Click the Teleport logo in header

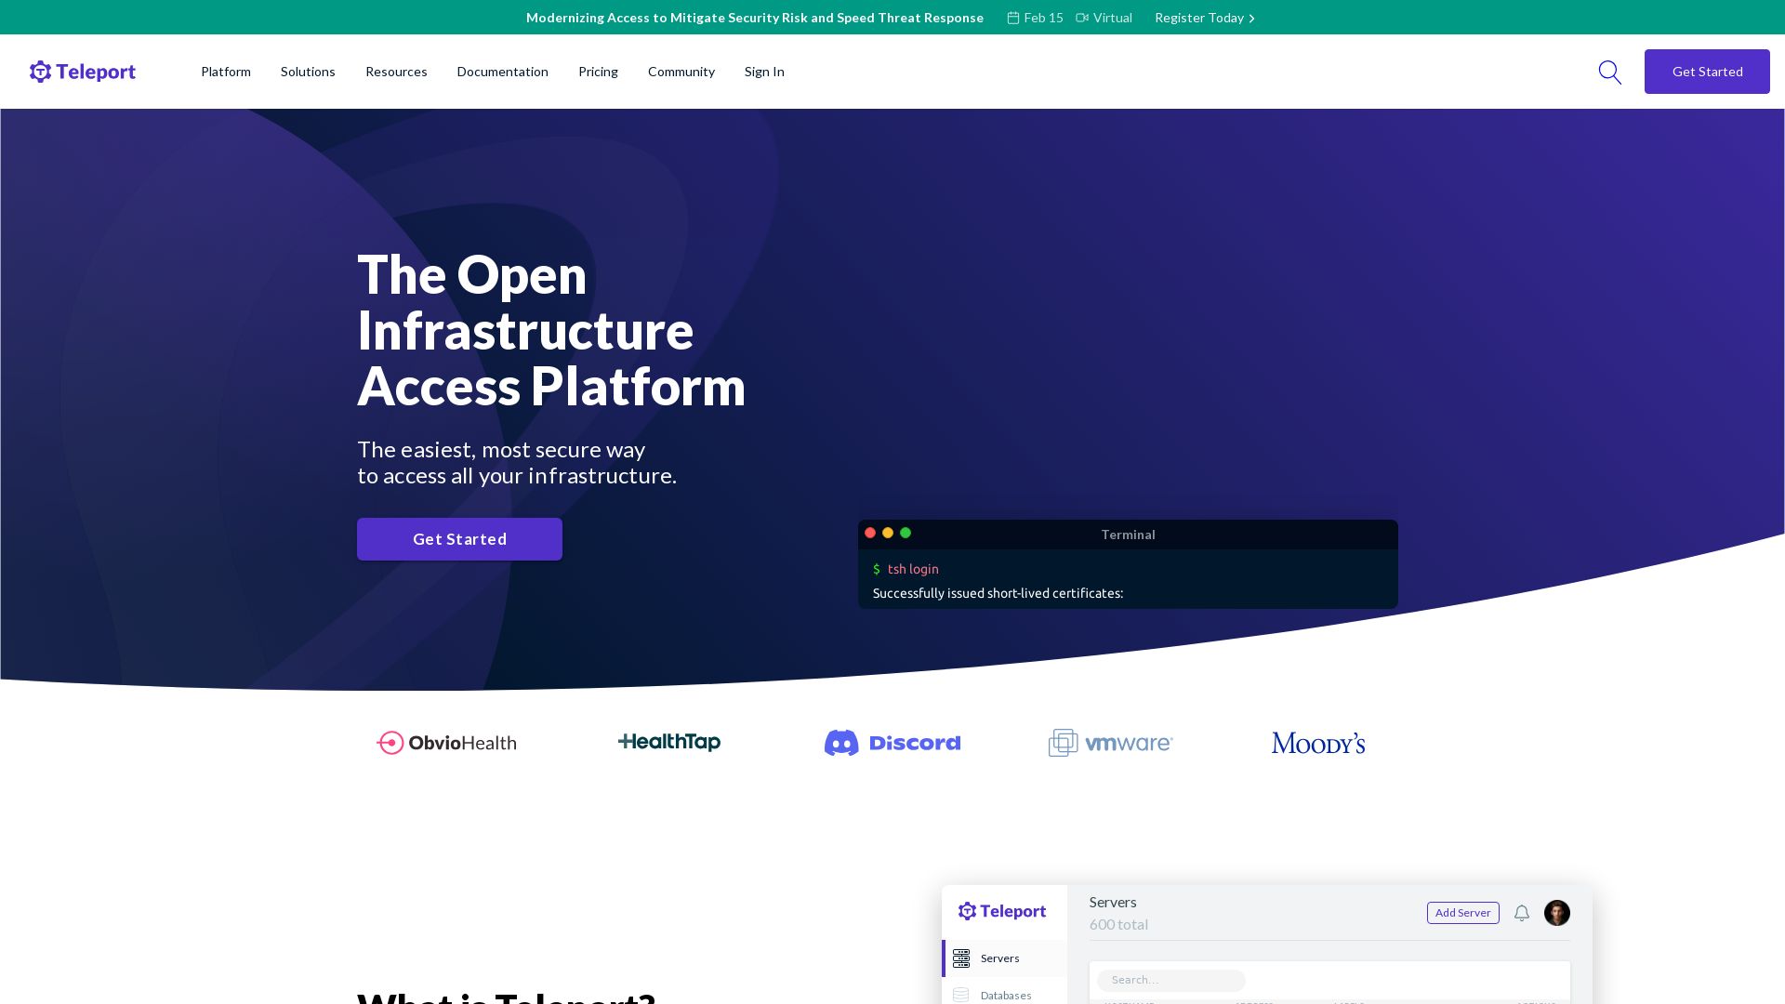[82, 72]
